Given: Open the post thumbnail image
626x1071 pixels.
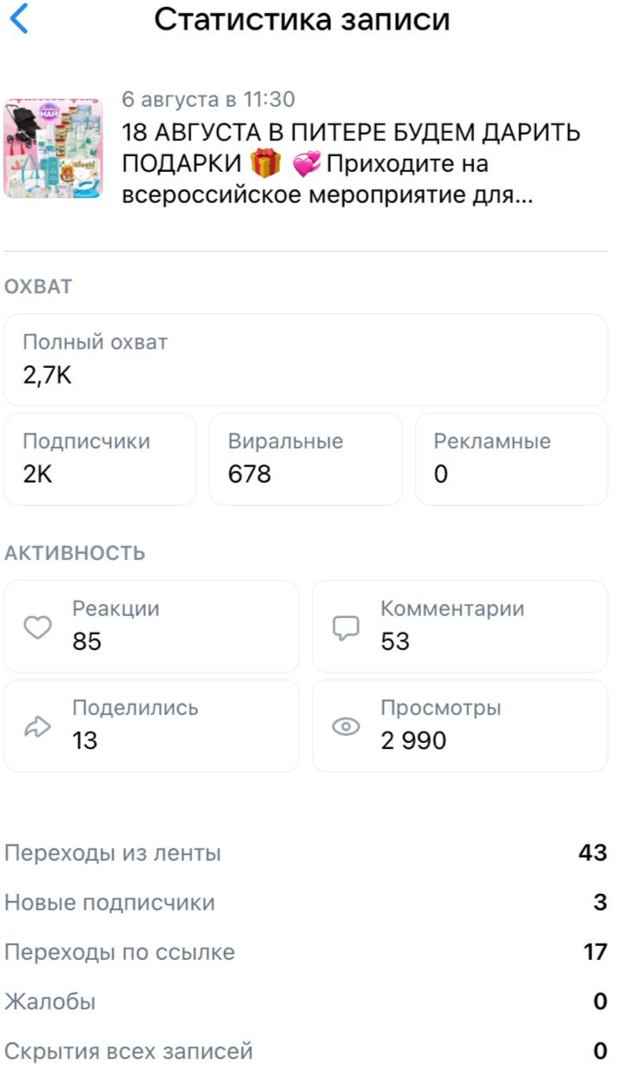Looking at the screenshot, I should pyautogui.click(x=53, y=148).
